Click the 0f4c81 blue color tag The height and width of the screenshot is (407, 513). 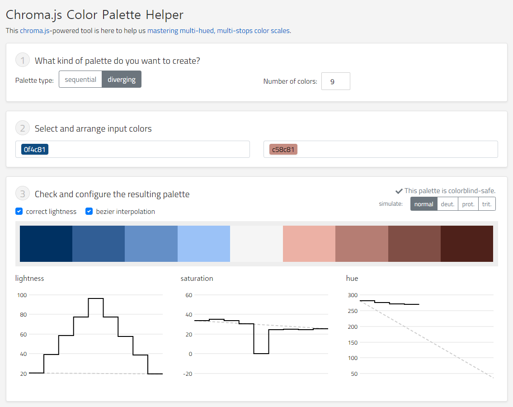tap(35, 150)
